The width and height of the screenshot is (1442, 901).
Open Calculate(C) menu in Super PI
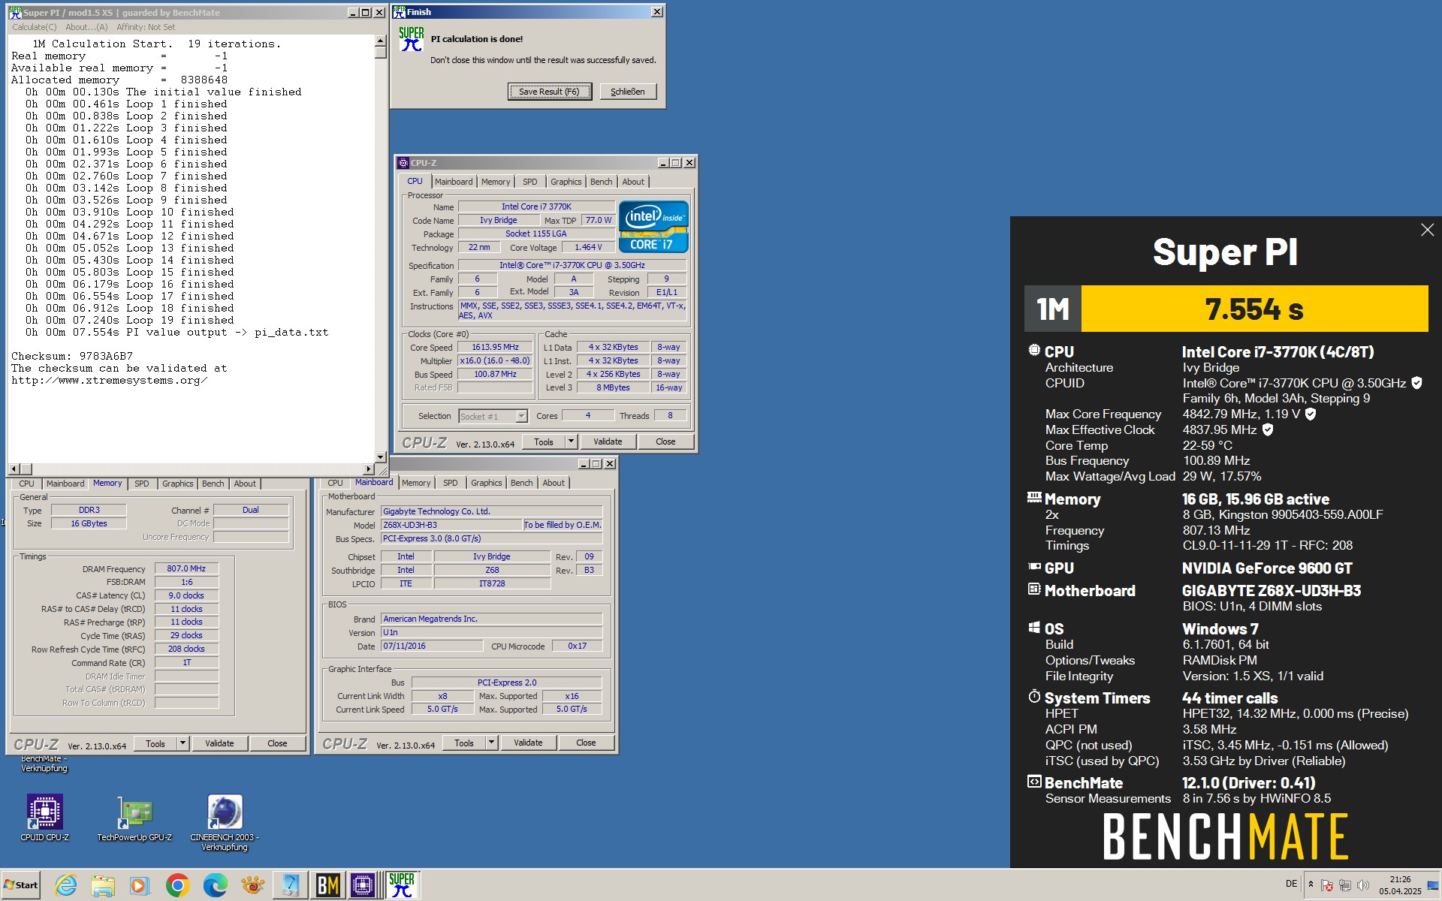(34, 27)
